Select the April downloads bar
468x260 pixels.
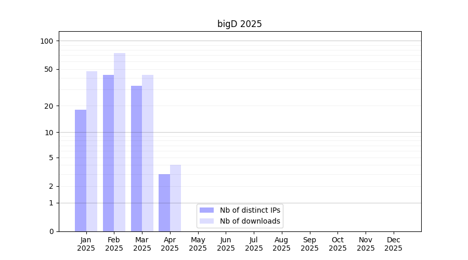175,198
